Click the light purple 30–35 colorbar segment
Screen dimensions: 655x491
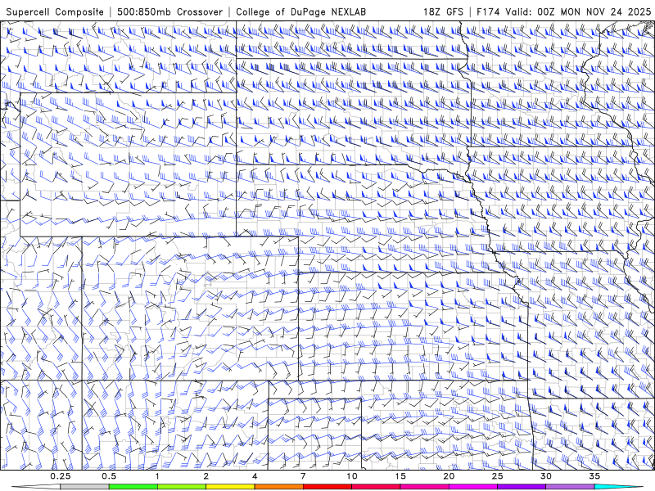click(x=570, y=487)
